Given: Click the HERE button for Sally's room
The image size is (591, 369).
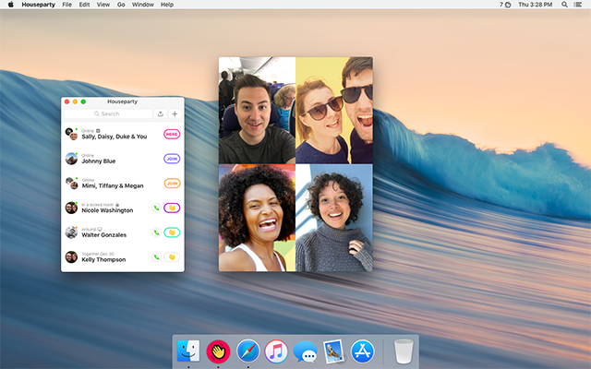Looking at the screenshot, I should pos(172,134).
